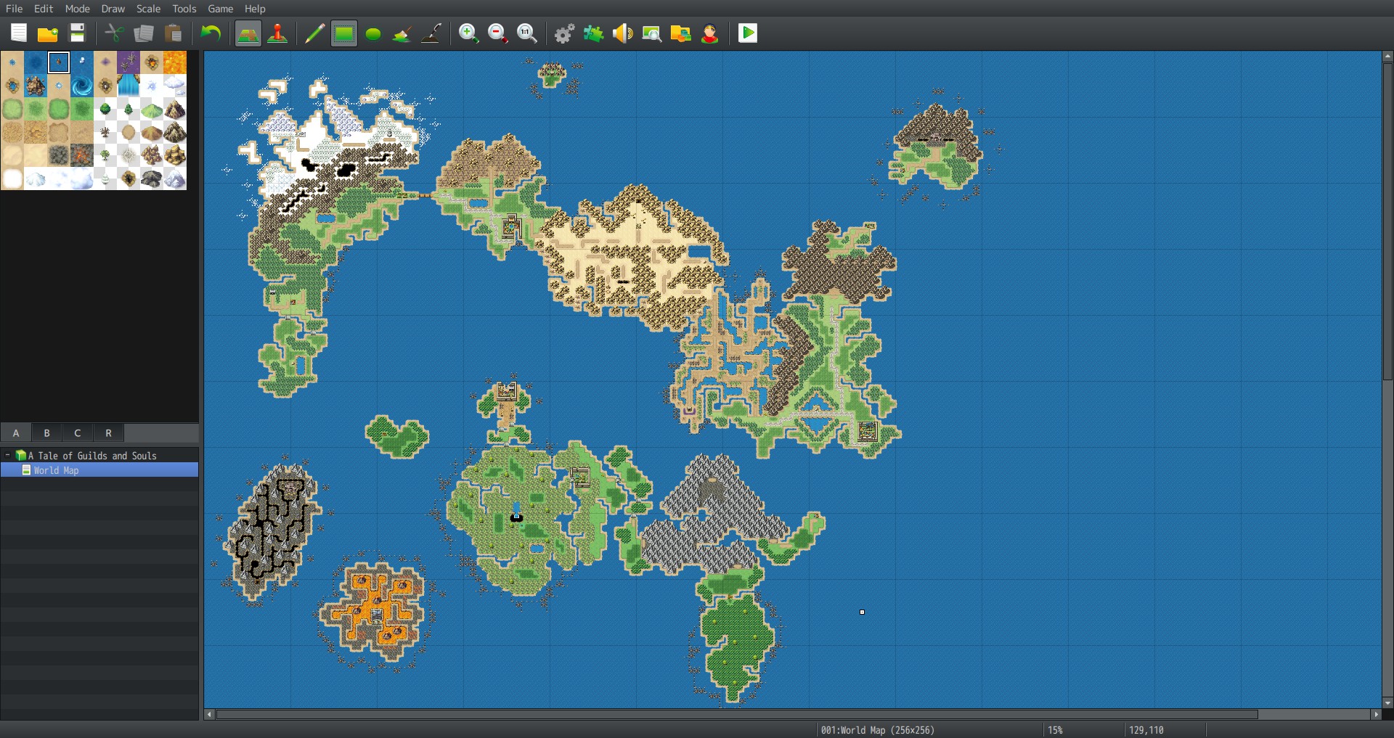Open the Game menu
The image size is (1394, 738).
pyautogui.click(x=220, y=9)
